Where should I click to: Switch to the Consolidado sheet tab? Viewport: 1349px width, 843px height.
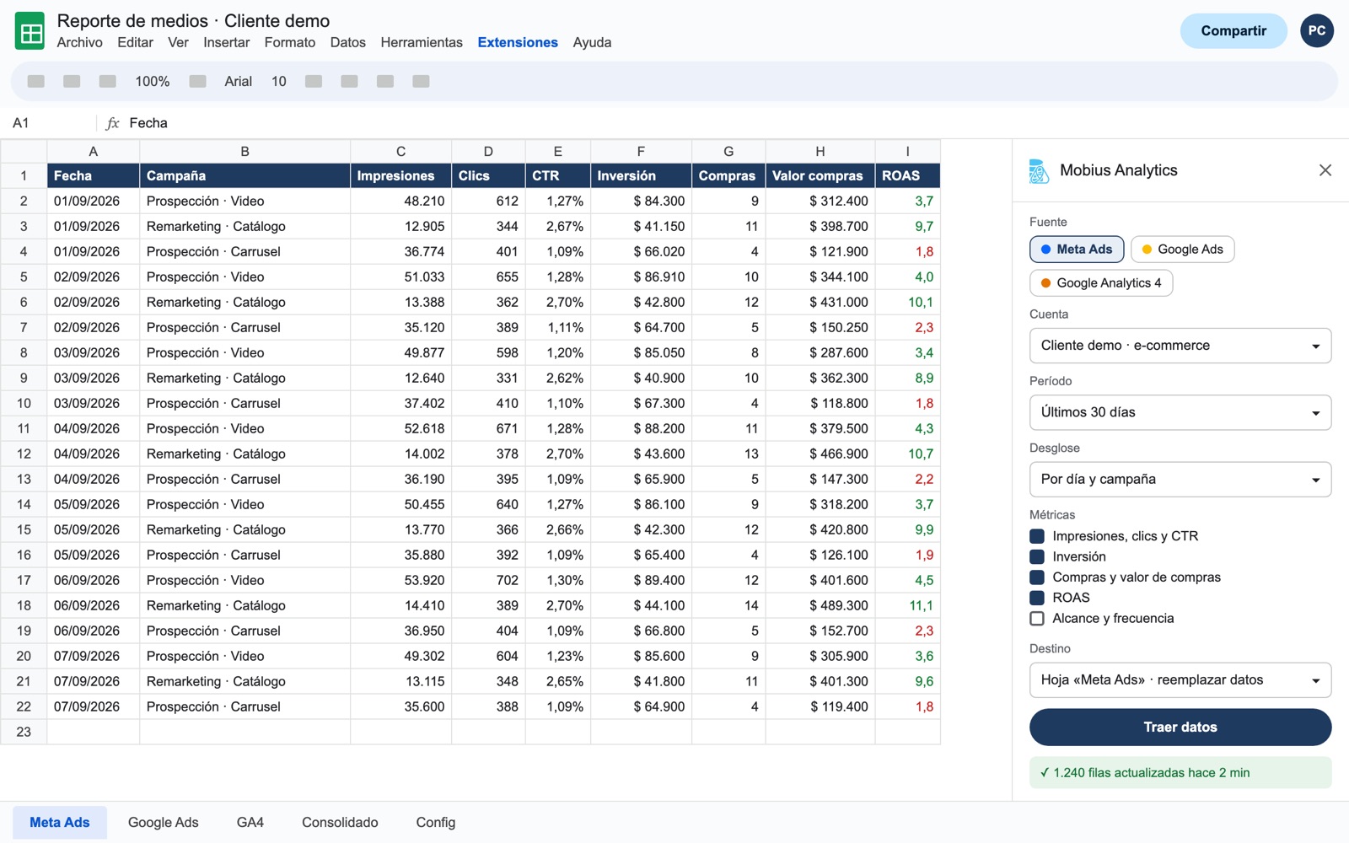click(340, 823)
